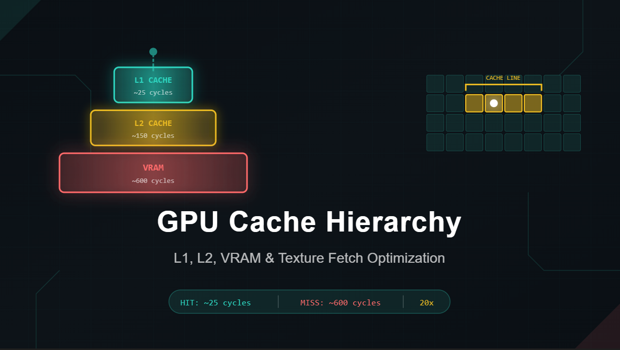The image size is (620, 350).
Task: Click the subtitle about Texture Fetch Optimization
Action: pos(309,258)
